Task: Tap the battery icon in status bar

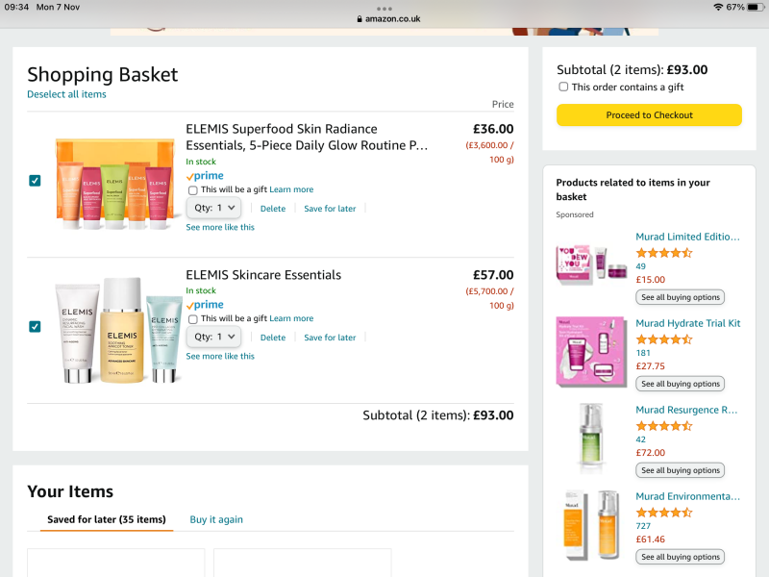Action: pos(756,7)
